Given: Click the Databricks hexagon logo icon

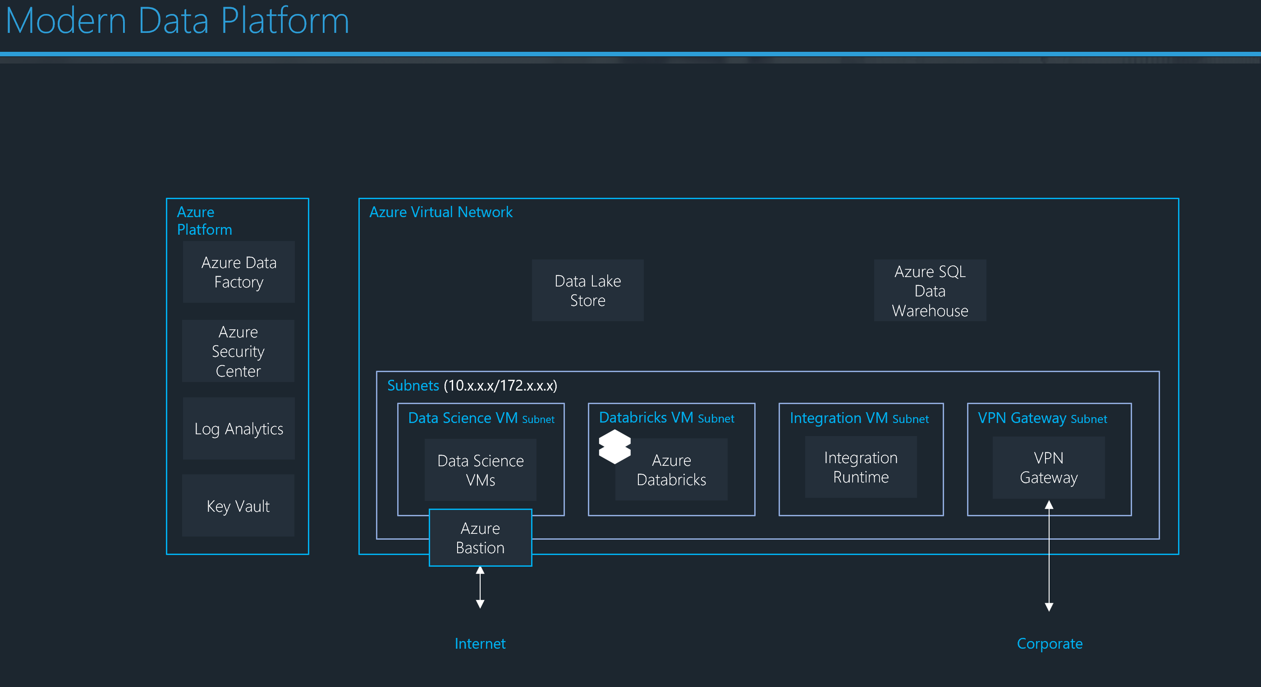Looking at the screenshot, I should (614, 446).
